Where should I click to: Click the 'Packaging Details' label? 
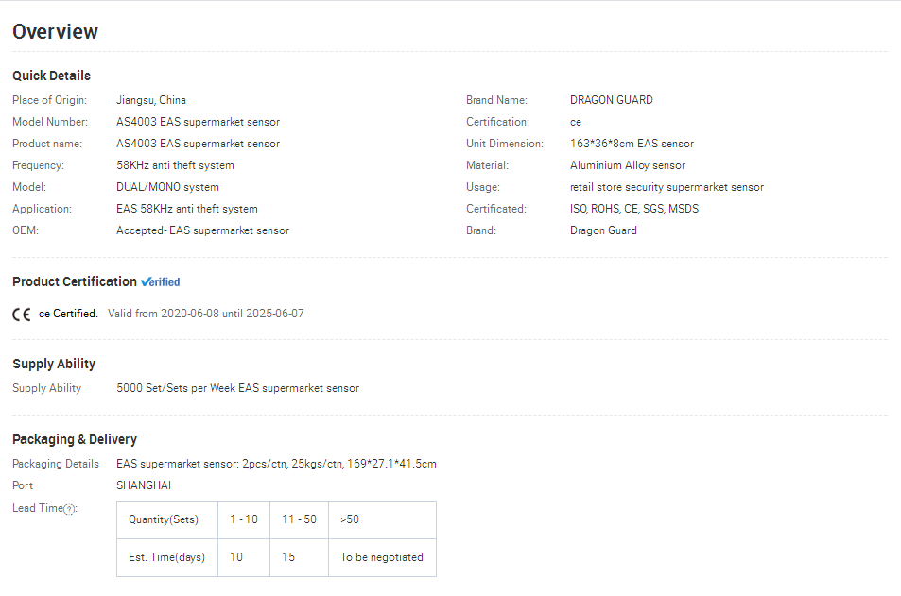coord(56,464)
